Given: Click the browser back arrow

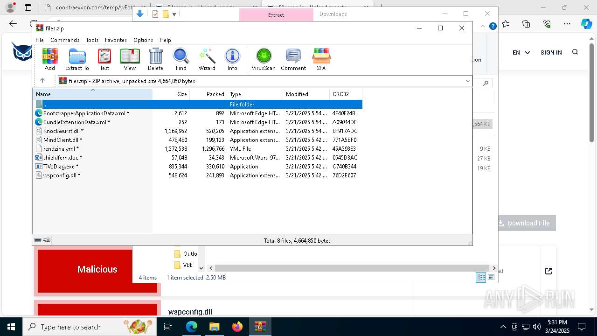Looking at the screenshot, I should tap(13, 24).
